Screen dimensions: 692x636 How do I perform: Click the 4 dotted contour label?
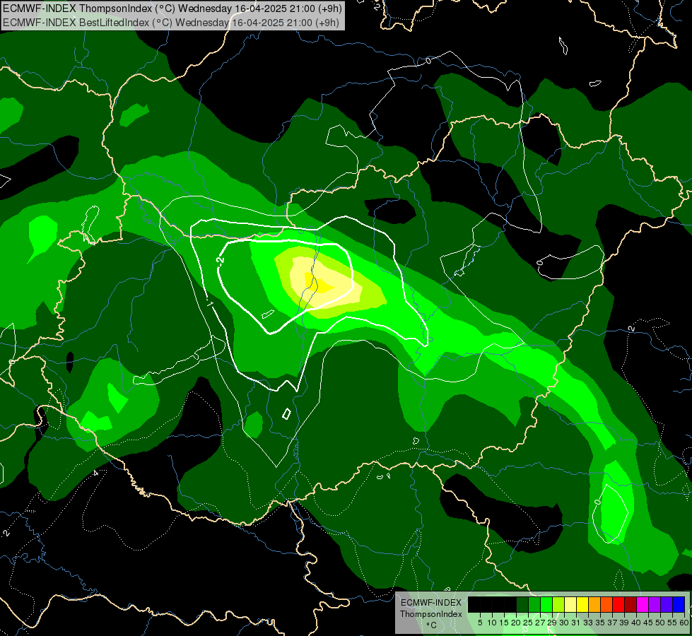pos(95,473)
